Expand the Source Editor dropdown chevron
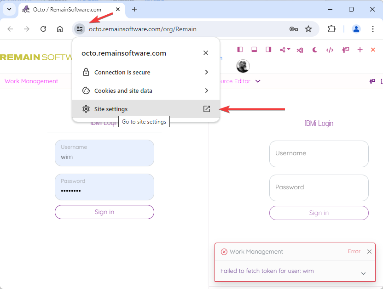Image resolution: width=383 pixels, height=289 pixels. 258,81
